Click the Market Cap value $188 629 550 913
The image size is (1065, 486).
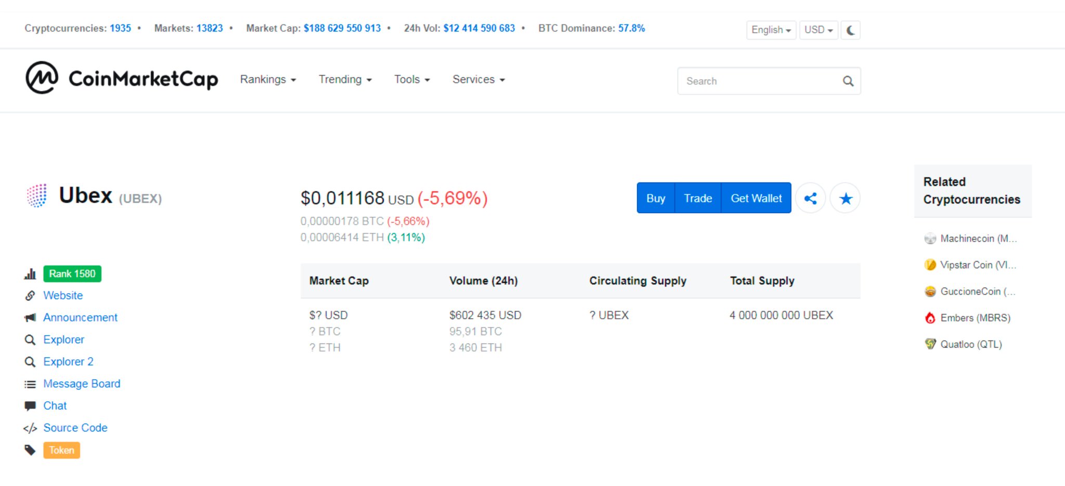coord(342,28)
